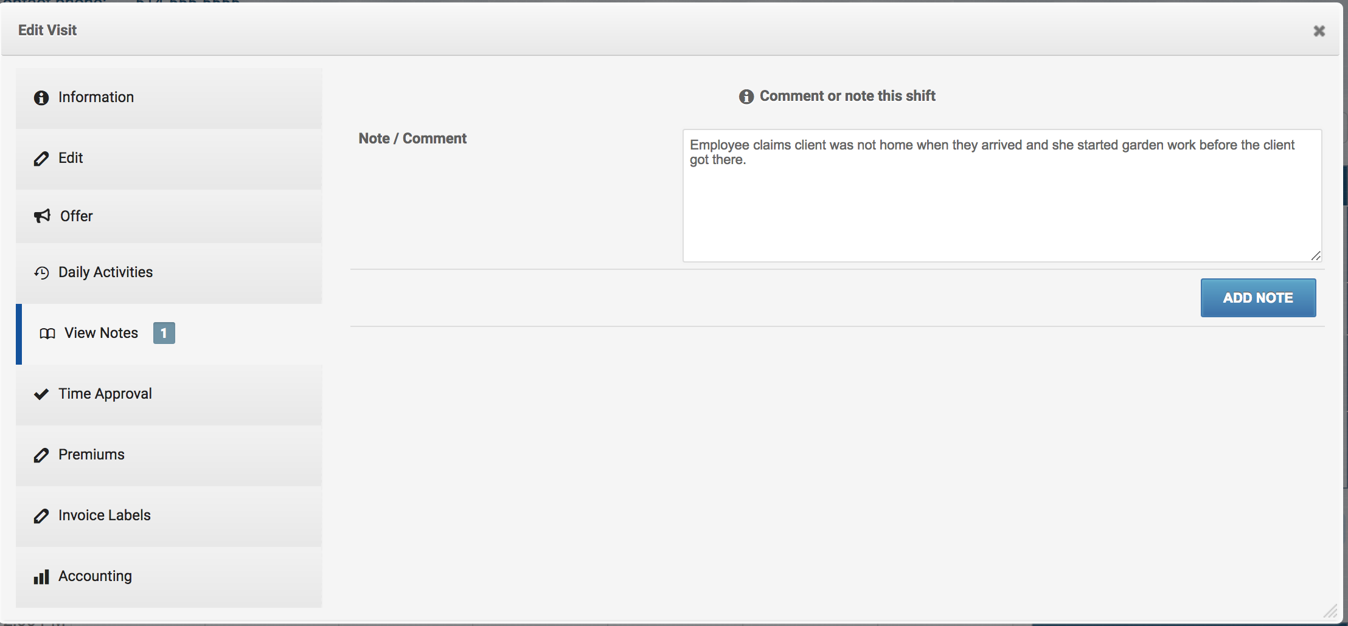Image resolution: width=1348 pixels, height=626 pixels.
Task: Click the pencil icon beside Invoice Labels
Action: (x=41, y=516)
